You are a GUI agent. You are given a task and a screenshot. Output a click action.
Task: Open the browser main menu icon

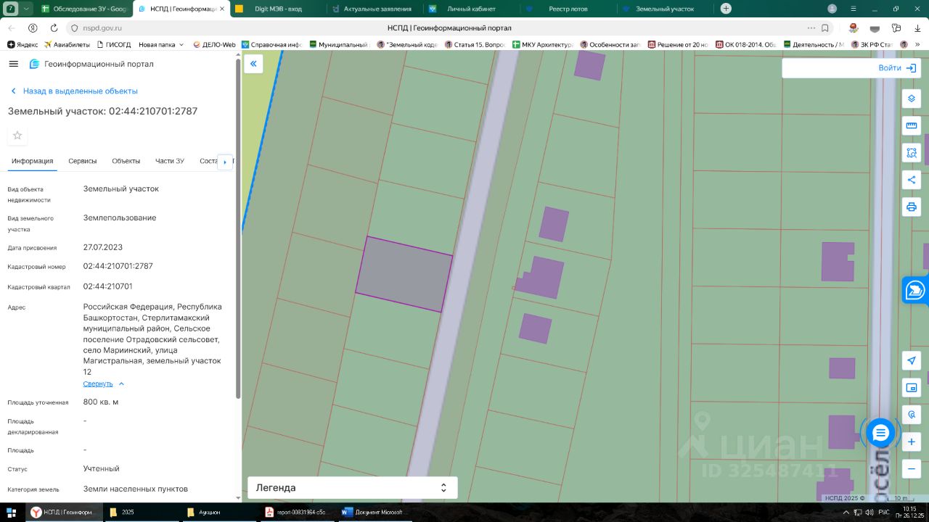854,9
